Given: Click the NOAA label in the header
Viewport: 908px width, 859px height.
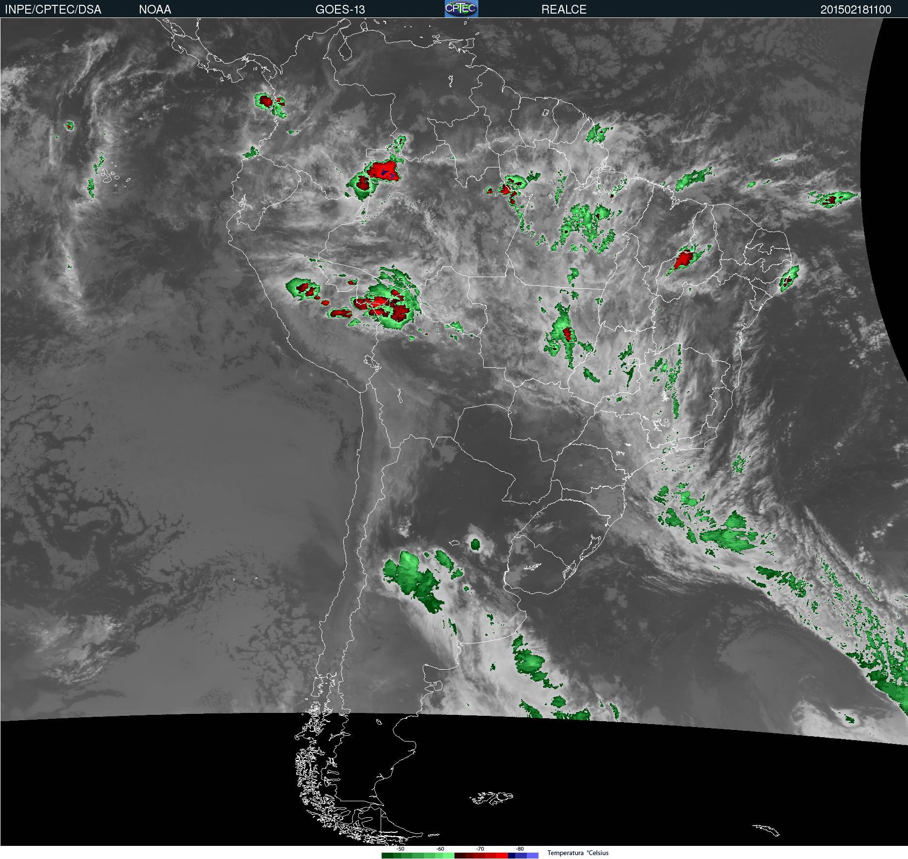Looking at the screenshot, I should click(x=155, y=9).
